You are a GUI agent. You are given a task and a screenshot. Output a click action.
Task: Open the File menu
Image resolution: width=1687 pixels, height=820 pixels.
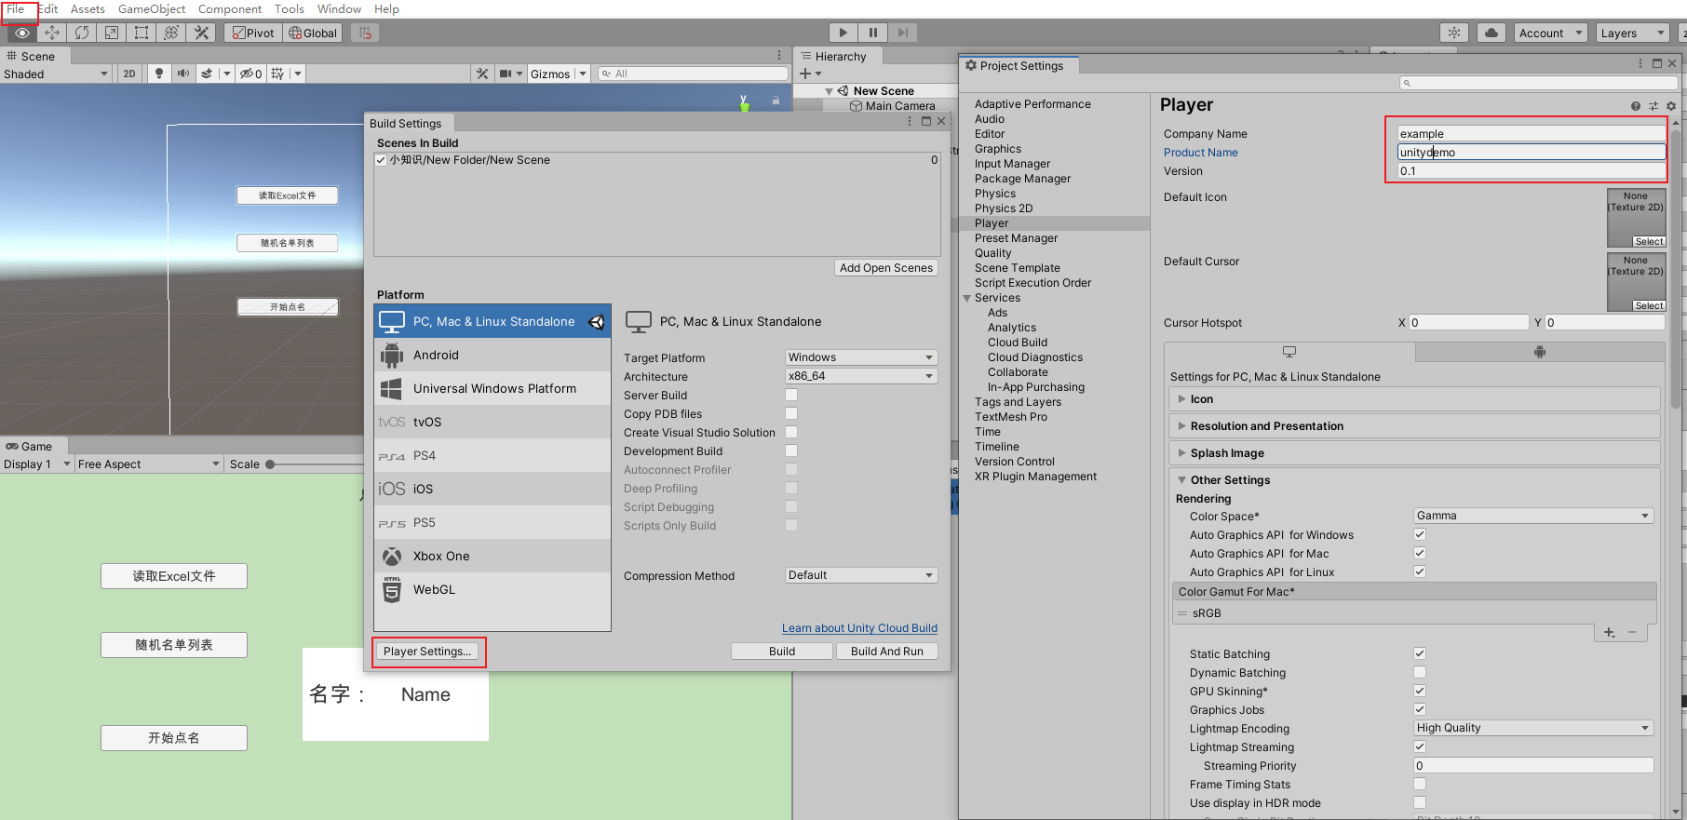coord(16,9)
